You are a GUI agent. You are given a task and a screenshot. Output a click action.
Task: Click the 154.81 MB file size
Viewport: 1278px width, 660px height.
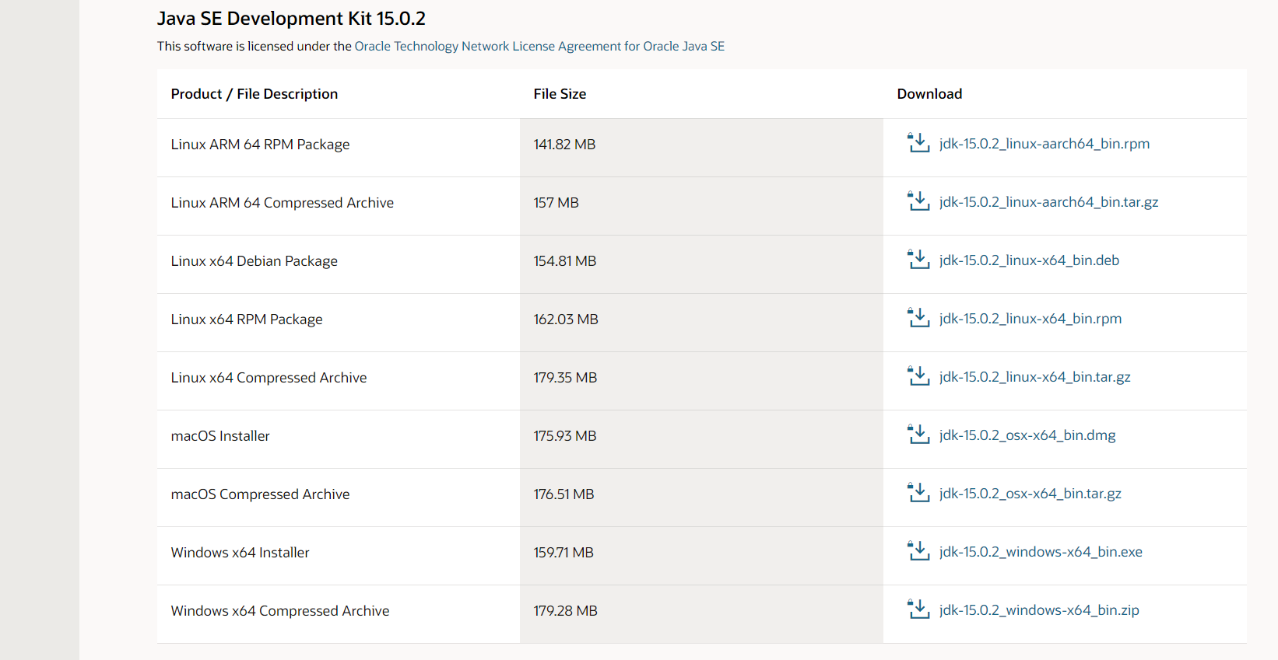click(x=564, y=261)
